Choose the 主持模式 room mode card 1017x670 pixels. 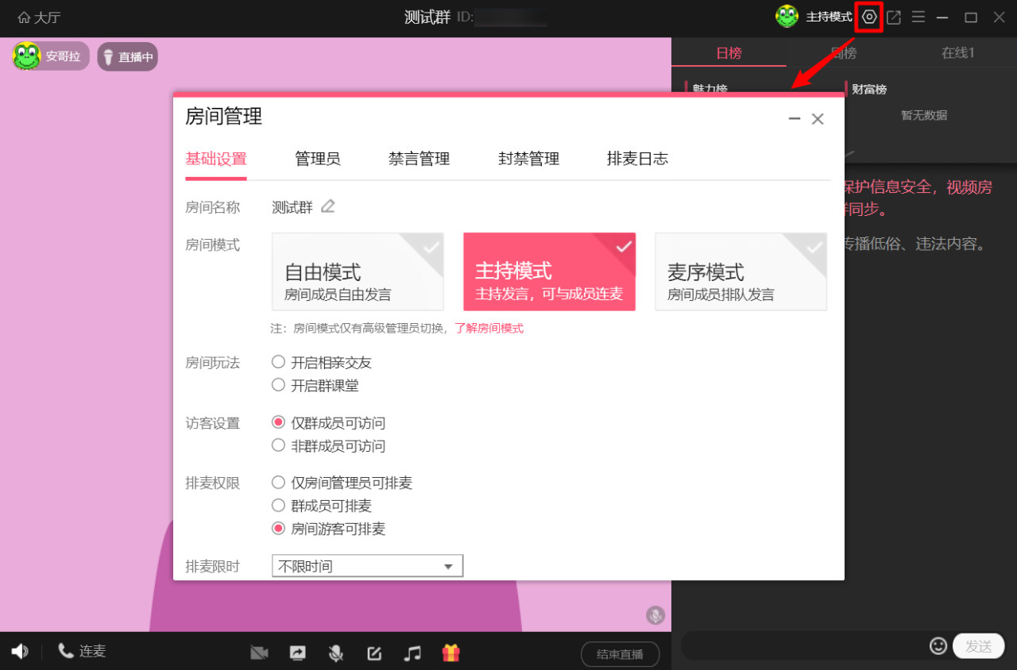pyautogui.click(x=549, y=271)
